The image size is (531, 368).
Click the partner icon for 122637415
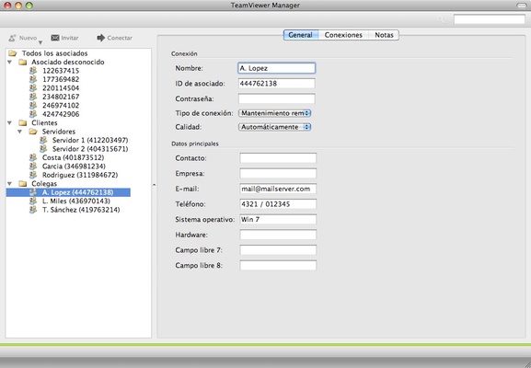pyautogui.click(x=33, y=71)
